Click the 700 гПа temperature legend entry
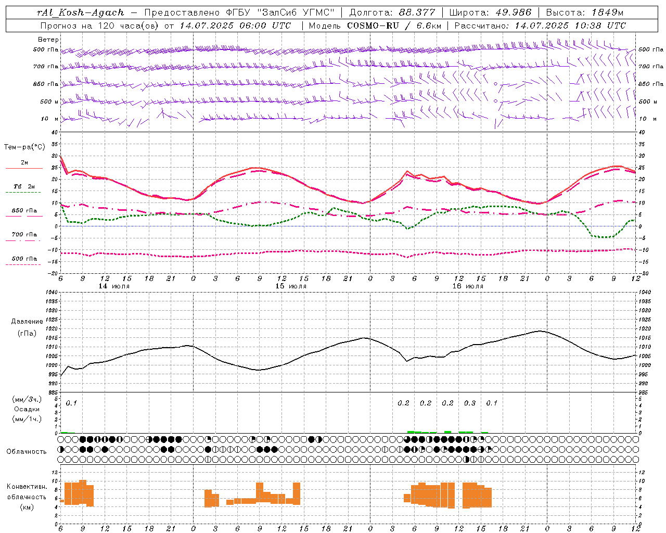The height and width of the screenshot is (533, 666). pyautogui.click(x=24, y=235)
